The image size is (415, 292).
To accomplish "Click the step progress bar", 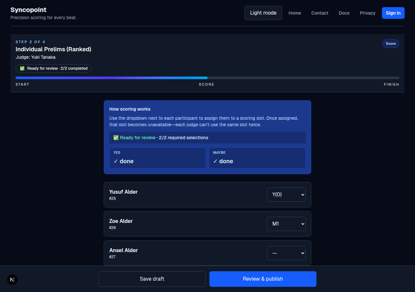I will 207,78.
